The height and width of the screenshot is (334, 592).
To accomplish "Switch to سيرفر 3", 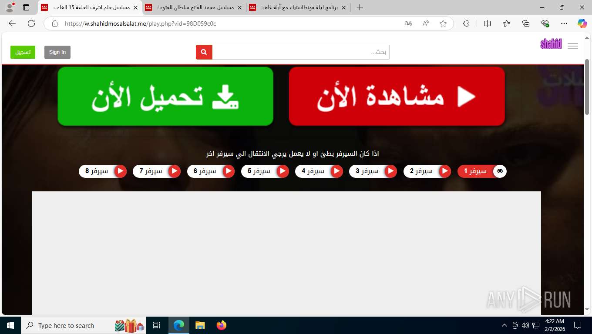I will 373,171.
